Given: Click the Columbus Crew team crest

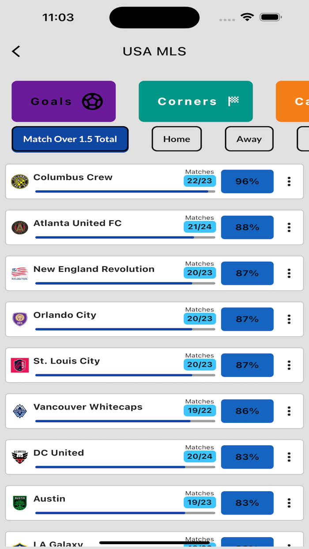Looking at the screenshot, I should [x=19, y=181].
